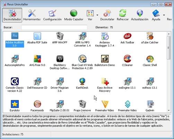
Task: Select eoEngine 13.1 entry
Action: coord(127,83)
